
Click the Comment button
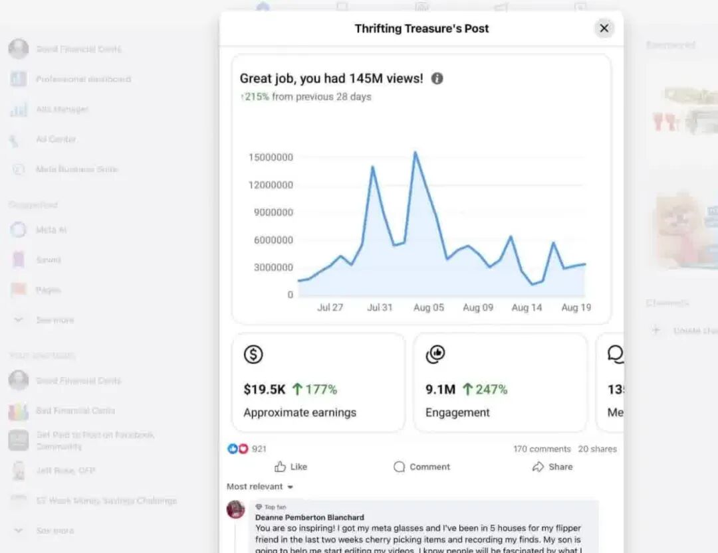421,467
